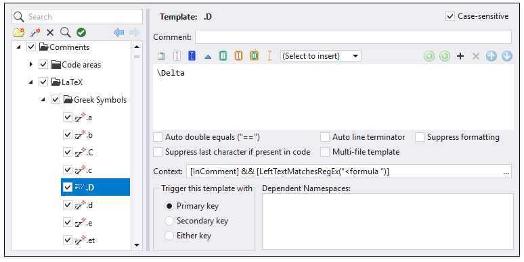Click the black X delete icon above the tree
The image size is (524, 262).
[50, 32]
